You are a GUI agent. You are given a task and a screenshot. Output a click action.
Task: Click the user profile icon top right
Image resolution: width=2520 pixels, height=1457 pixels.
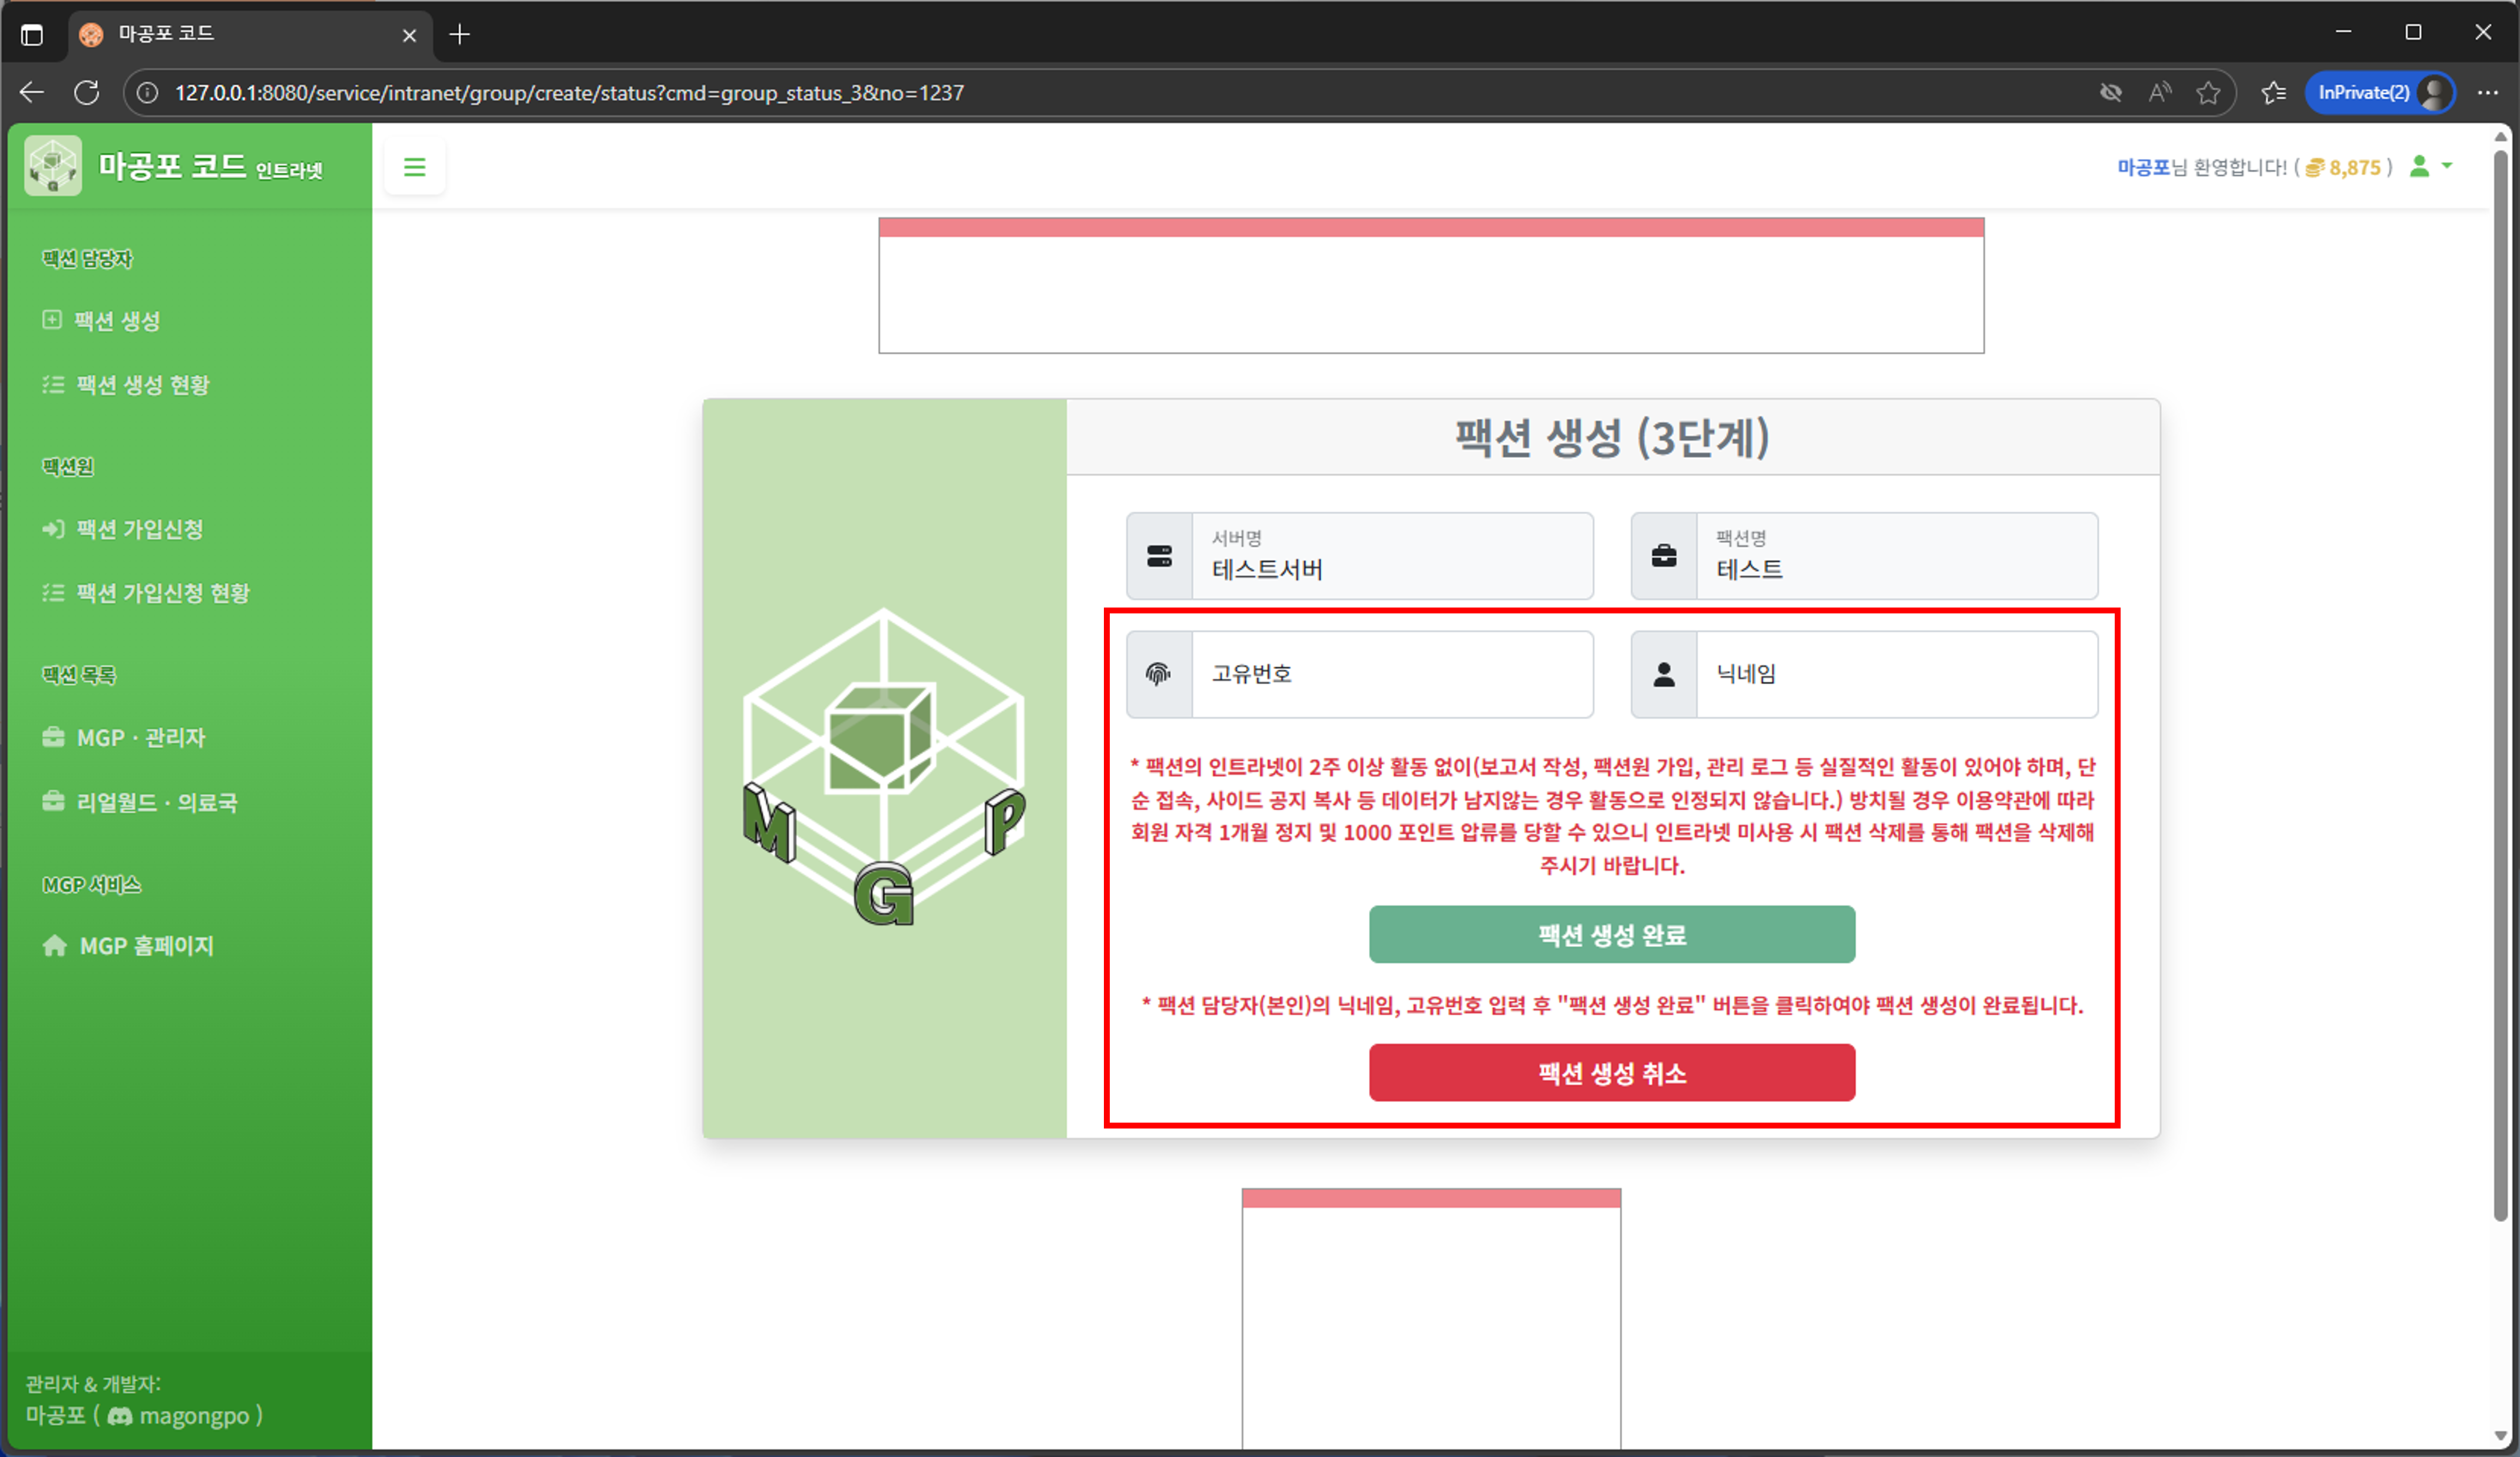[2419, 167]
